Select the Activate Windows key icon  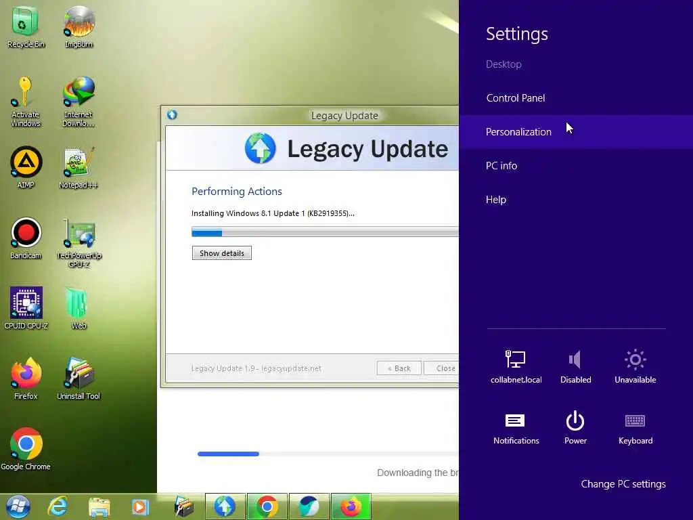[x=25, y=102]
